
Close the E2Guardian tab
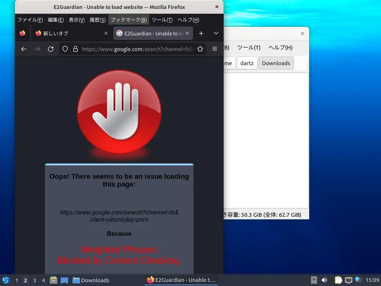click(x=187, y=33)
